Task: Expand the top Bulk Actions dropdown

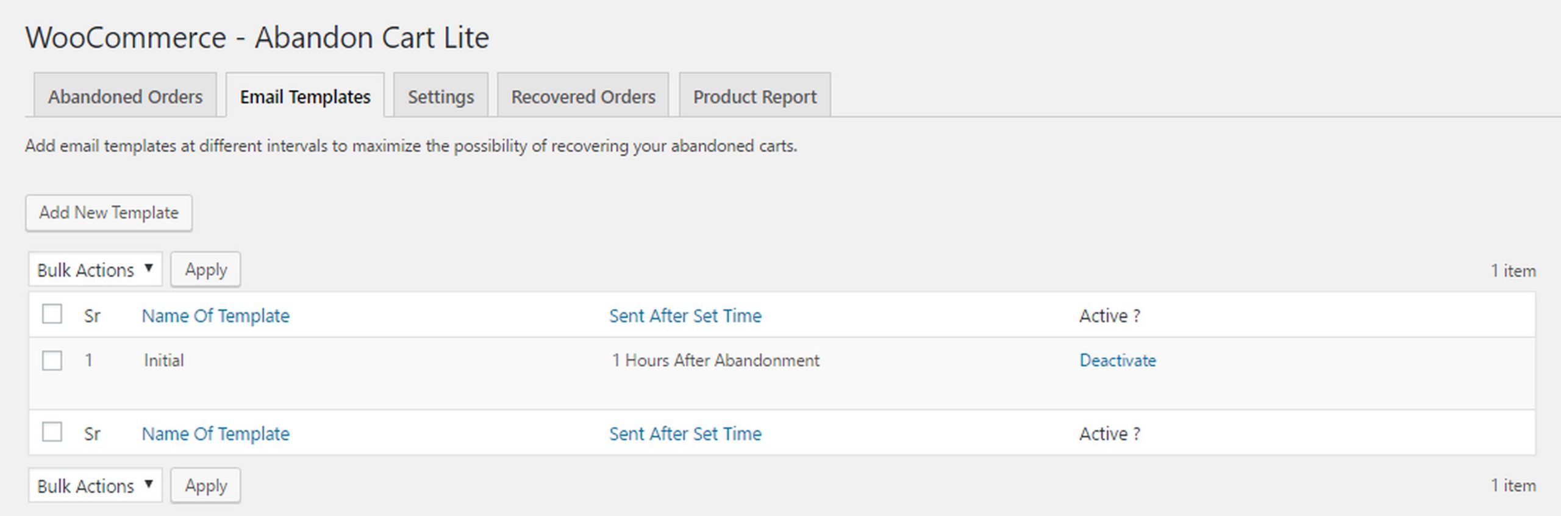Action: [x=95, y=269]
